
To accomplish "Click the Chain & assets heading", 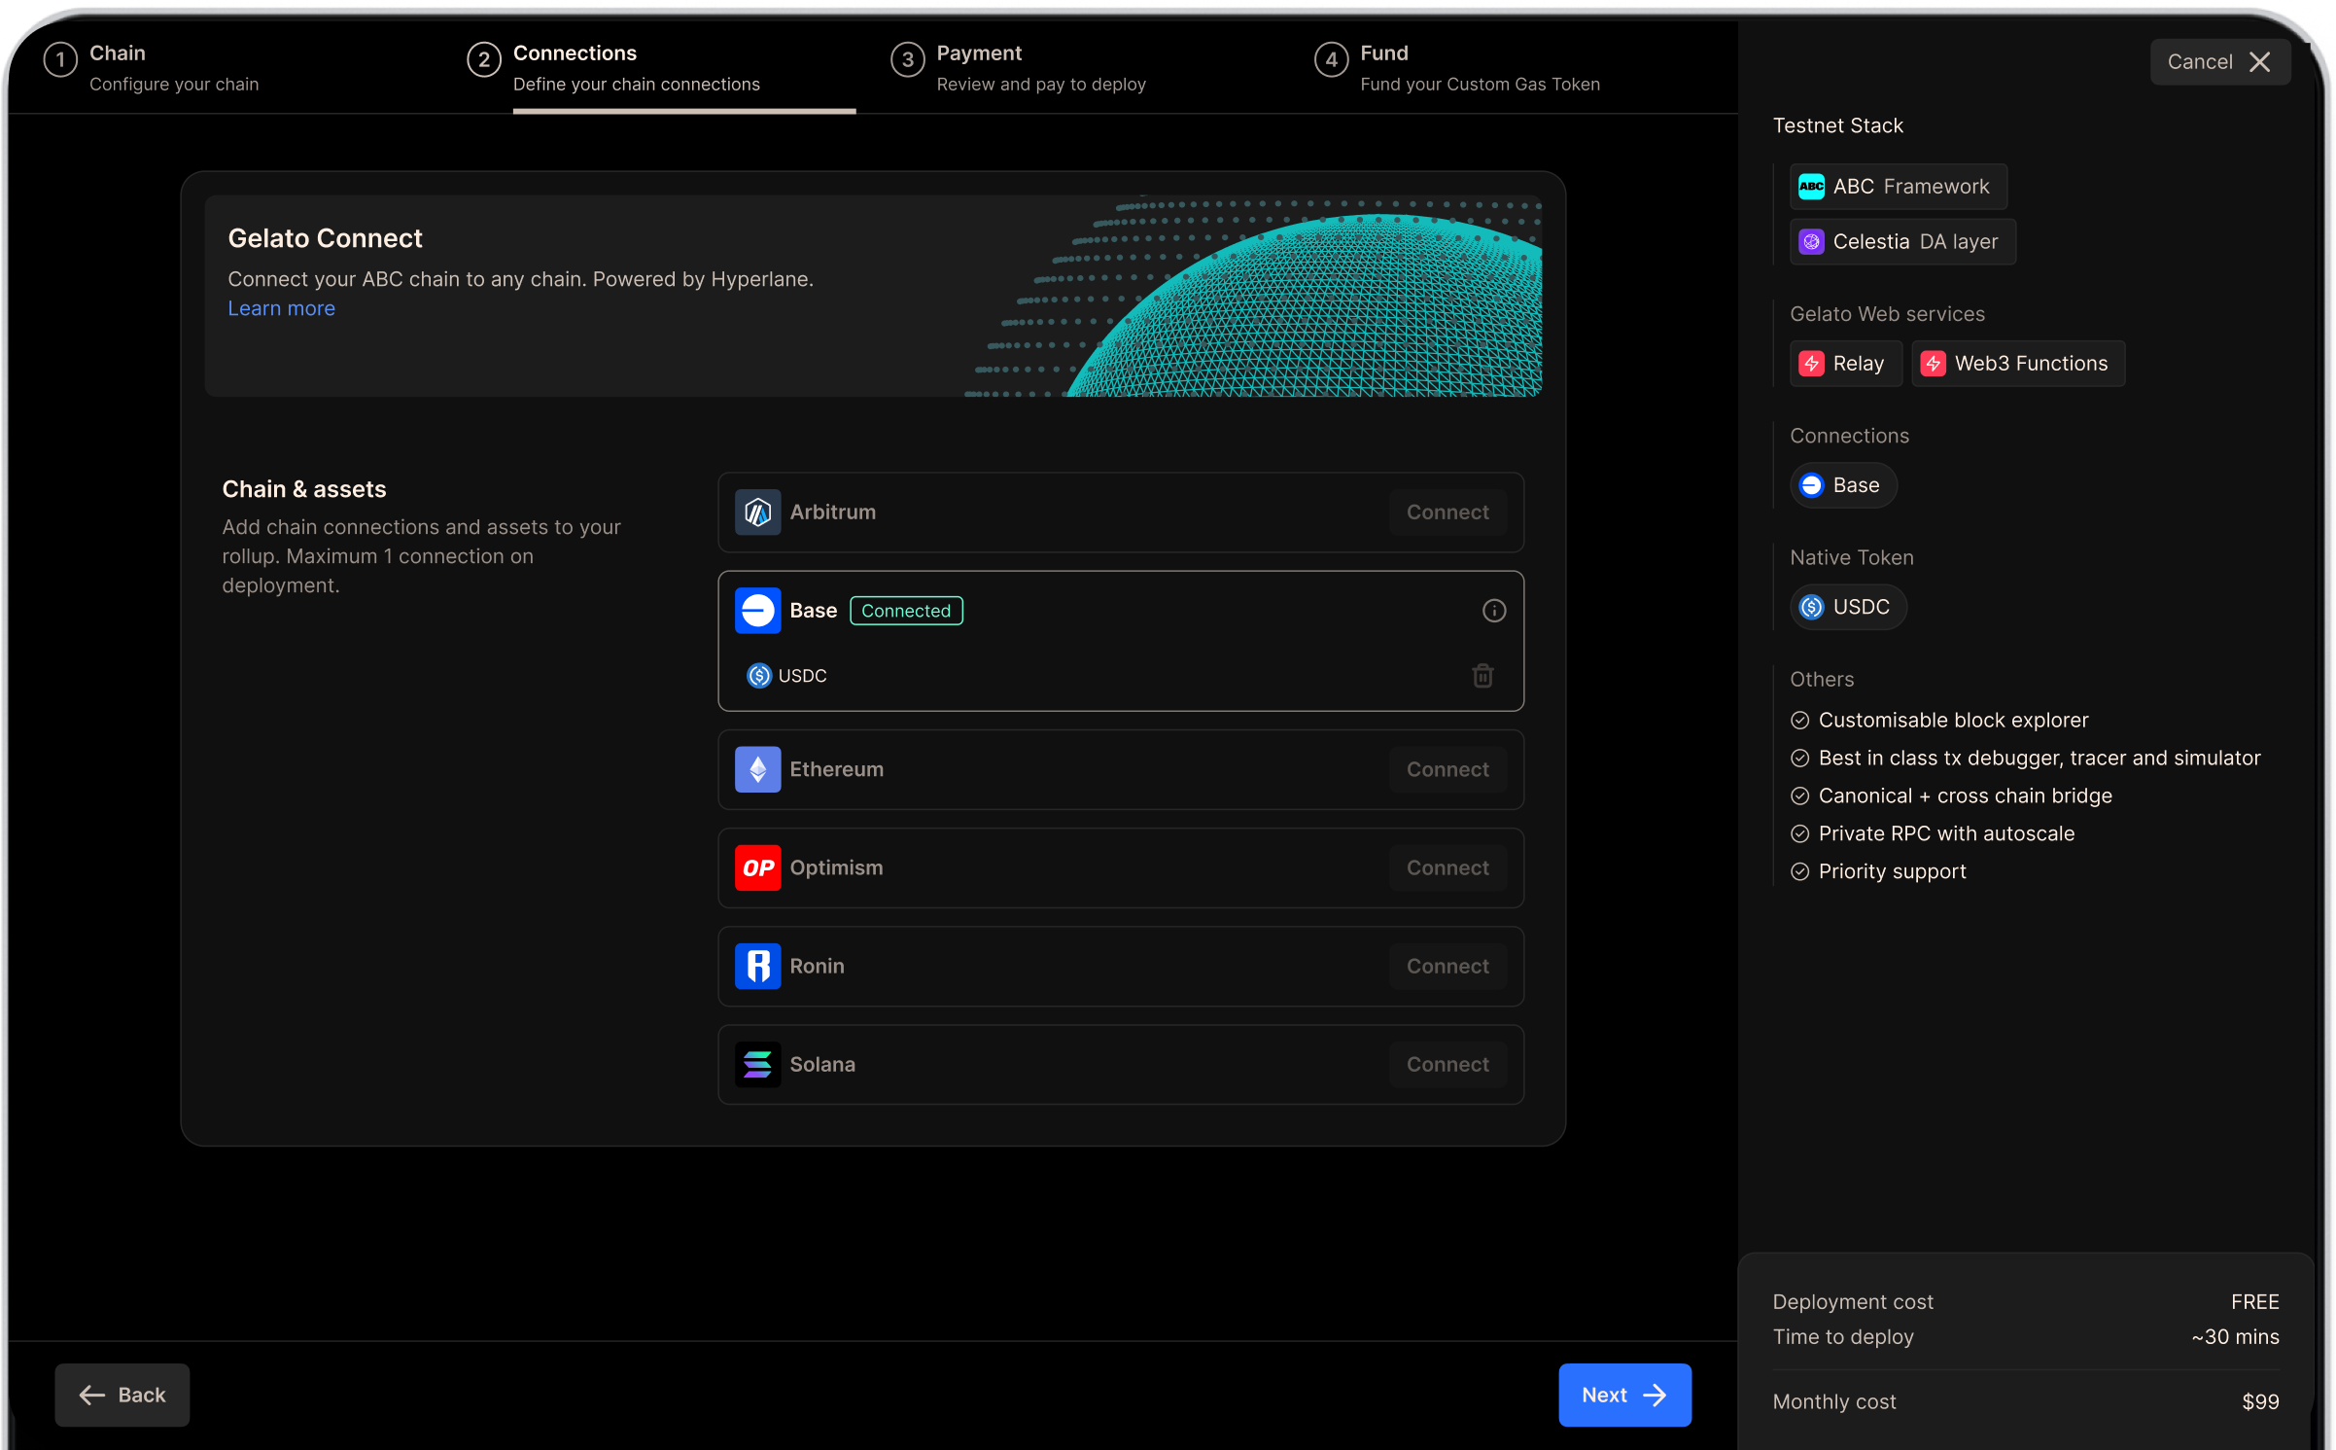I will (x=304, y=489).
